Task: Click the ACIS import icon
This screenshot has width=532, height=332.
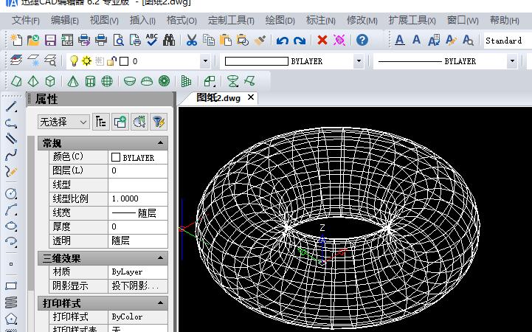Action: click(x=67, y=40)
